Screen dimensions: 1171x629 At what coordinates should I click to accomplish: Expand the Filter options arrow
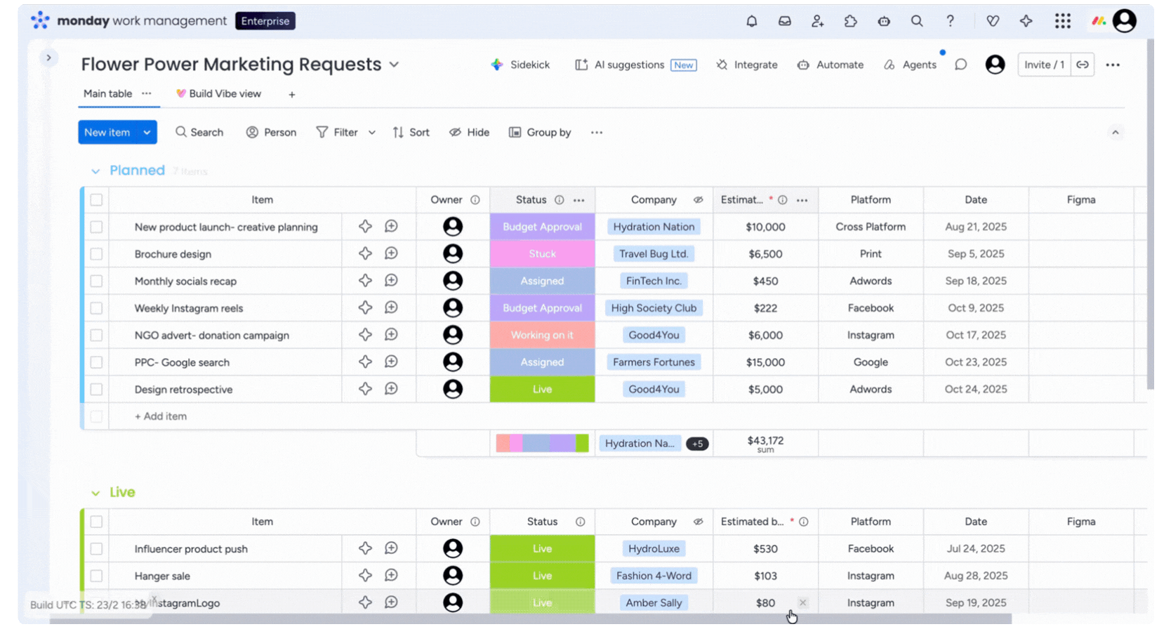click(372, 133)
